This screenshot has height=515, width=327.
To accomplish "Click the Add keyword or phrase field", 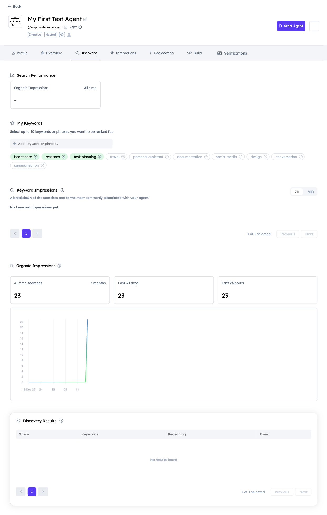I will point(61,144).
